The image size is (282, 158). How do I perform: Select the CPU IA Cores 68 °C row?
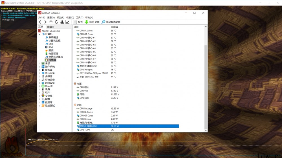[x=126, y=31]
